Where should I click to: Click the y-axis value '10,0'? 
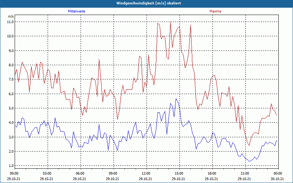11,36
